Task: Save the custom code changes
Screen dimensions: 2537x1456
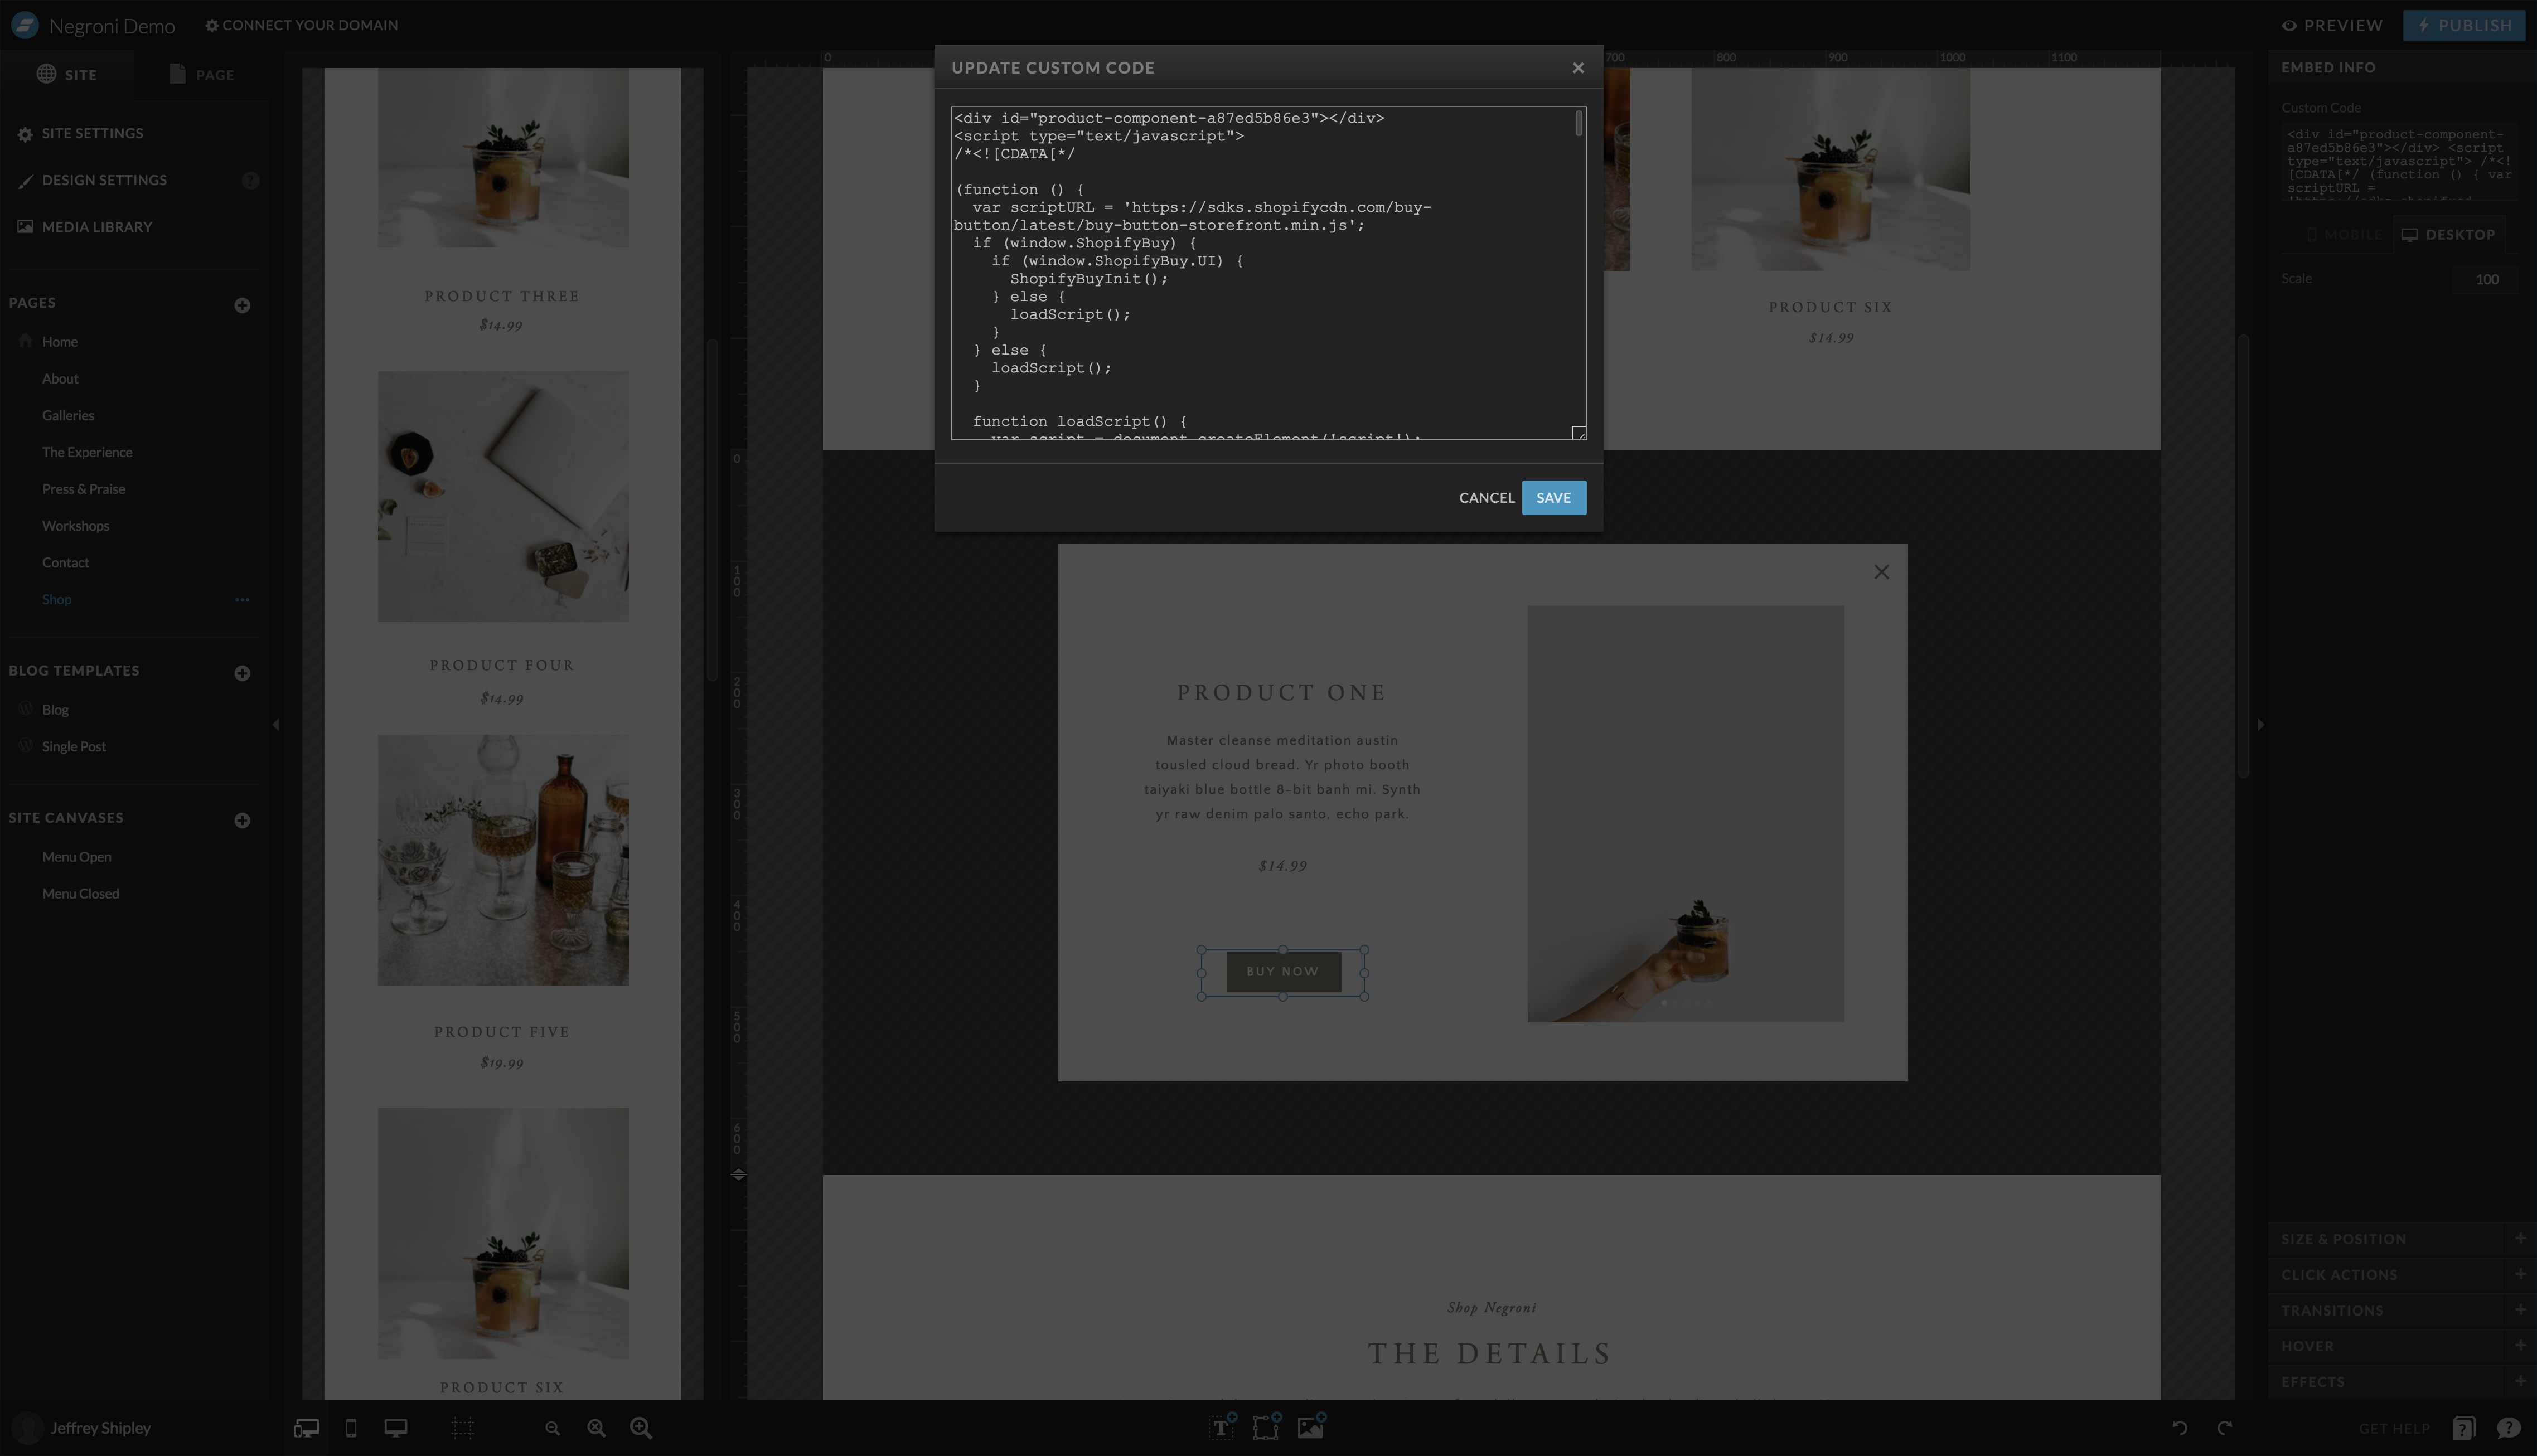Action: (x=1553, y=498)
